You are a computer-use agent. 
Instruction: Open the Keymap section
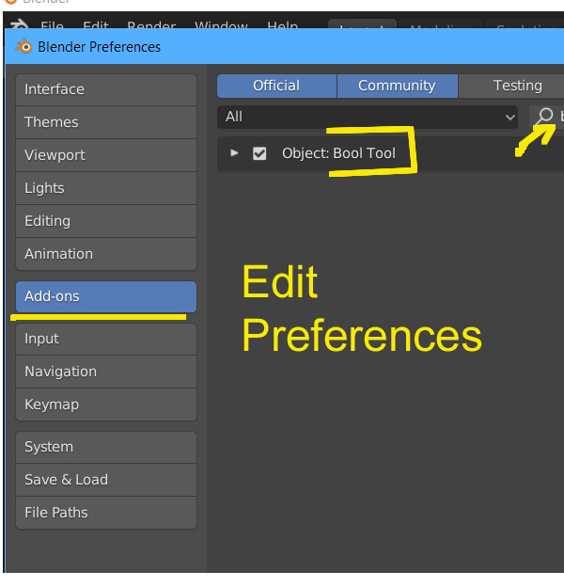coord(105,405)
